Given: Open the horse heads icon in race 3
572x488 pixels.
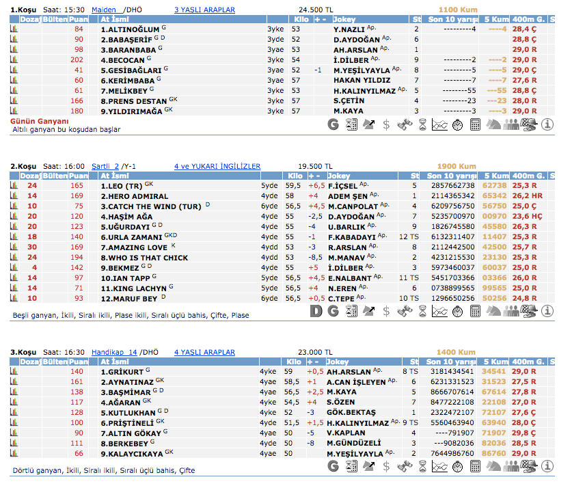Looking at the screenshot, I should 493,466.
